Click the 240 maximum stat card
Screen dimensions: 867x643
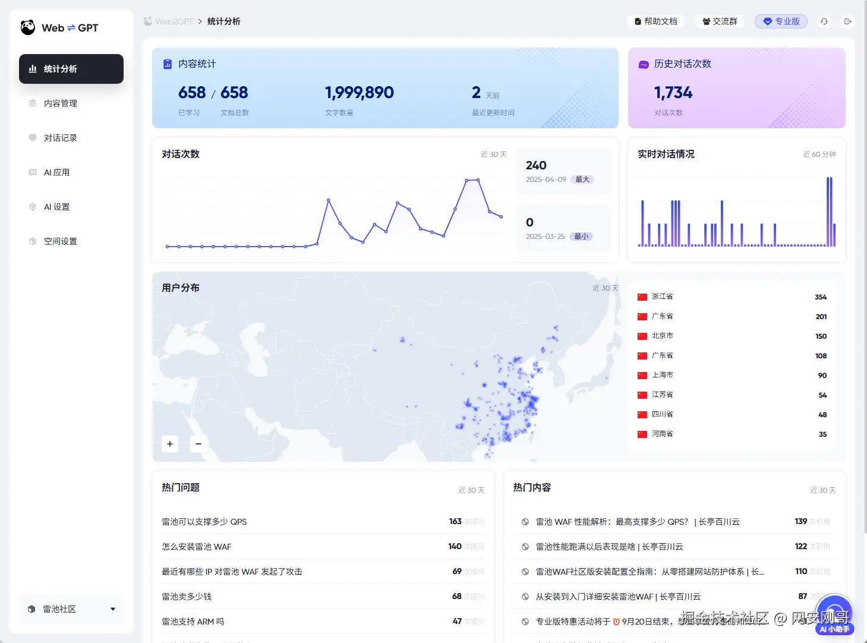[x=564, y=171]
